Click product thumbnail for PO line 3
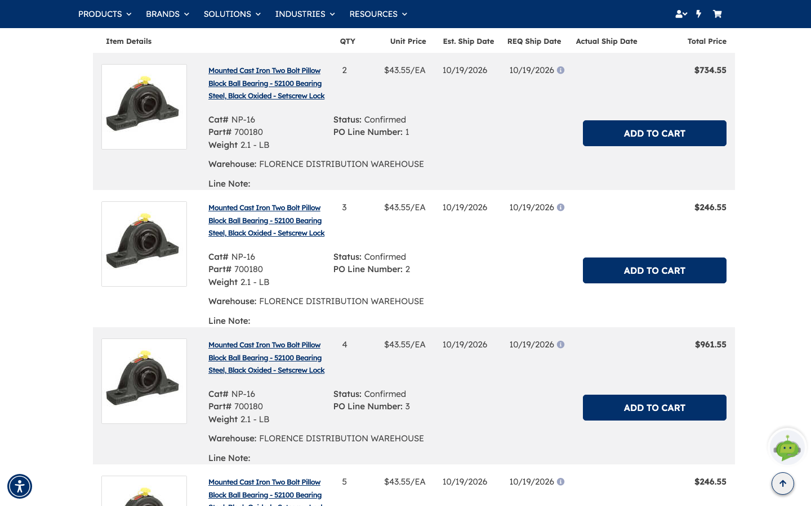Image resolution: width=811 pixels, height=506 pixels. click(144, 381)
